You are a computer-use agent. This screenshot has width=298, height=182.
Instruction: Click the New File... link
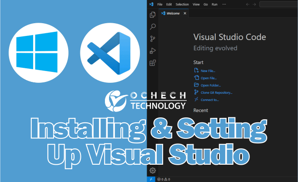pos(205,71)
